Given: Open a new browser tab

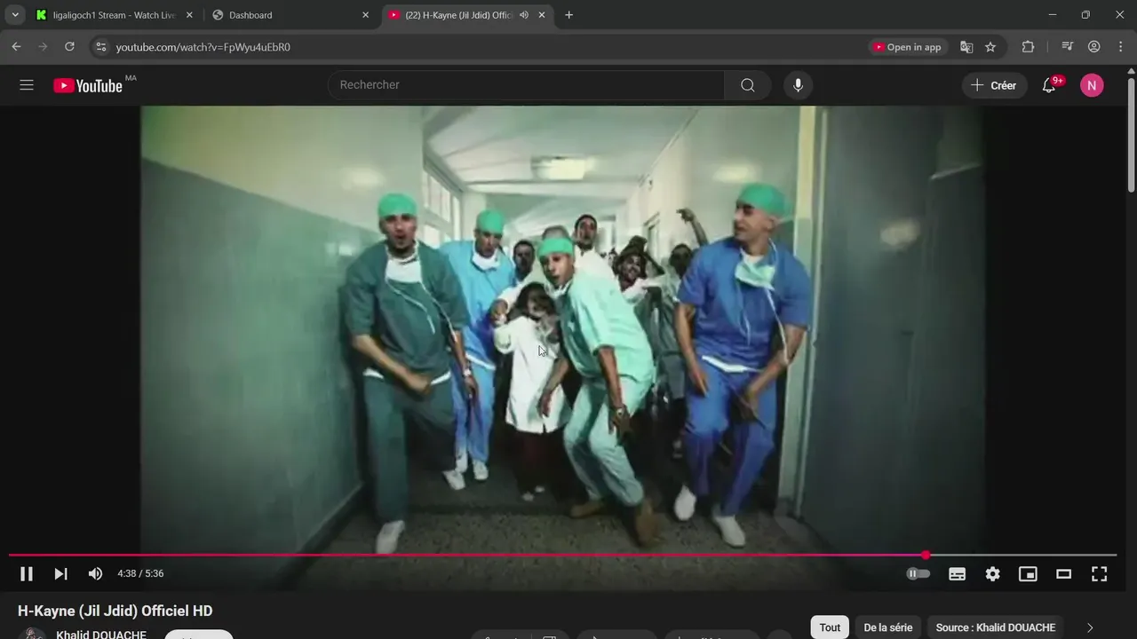Looking at the screenshot, I should [x=568, y=15].
